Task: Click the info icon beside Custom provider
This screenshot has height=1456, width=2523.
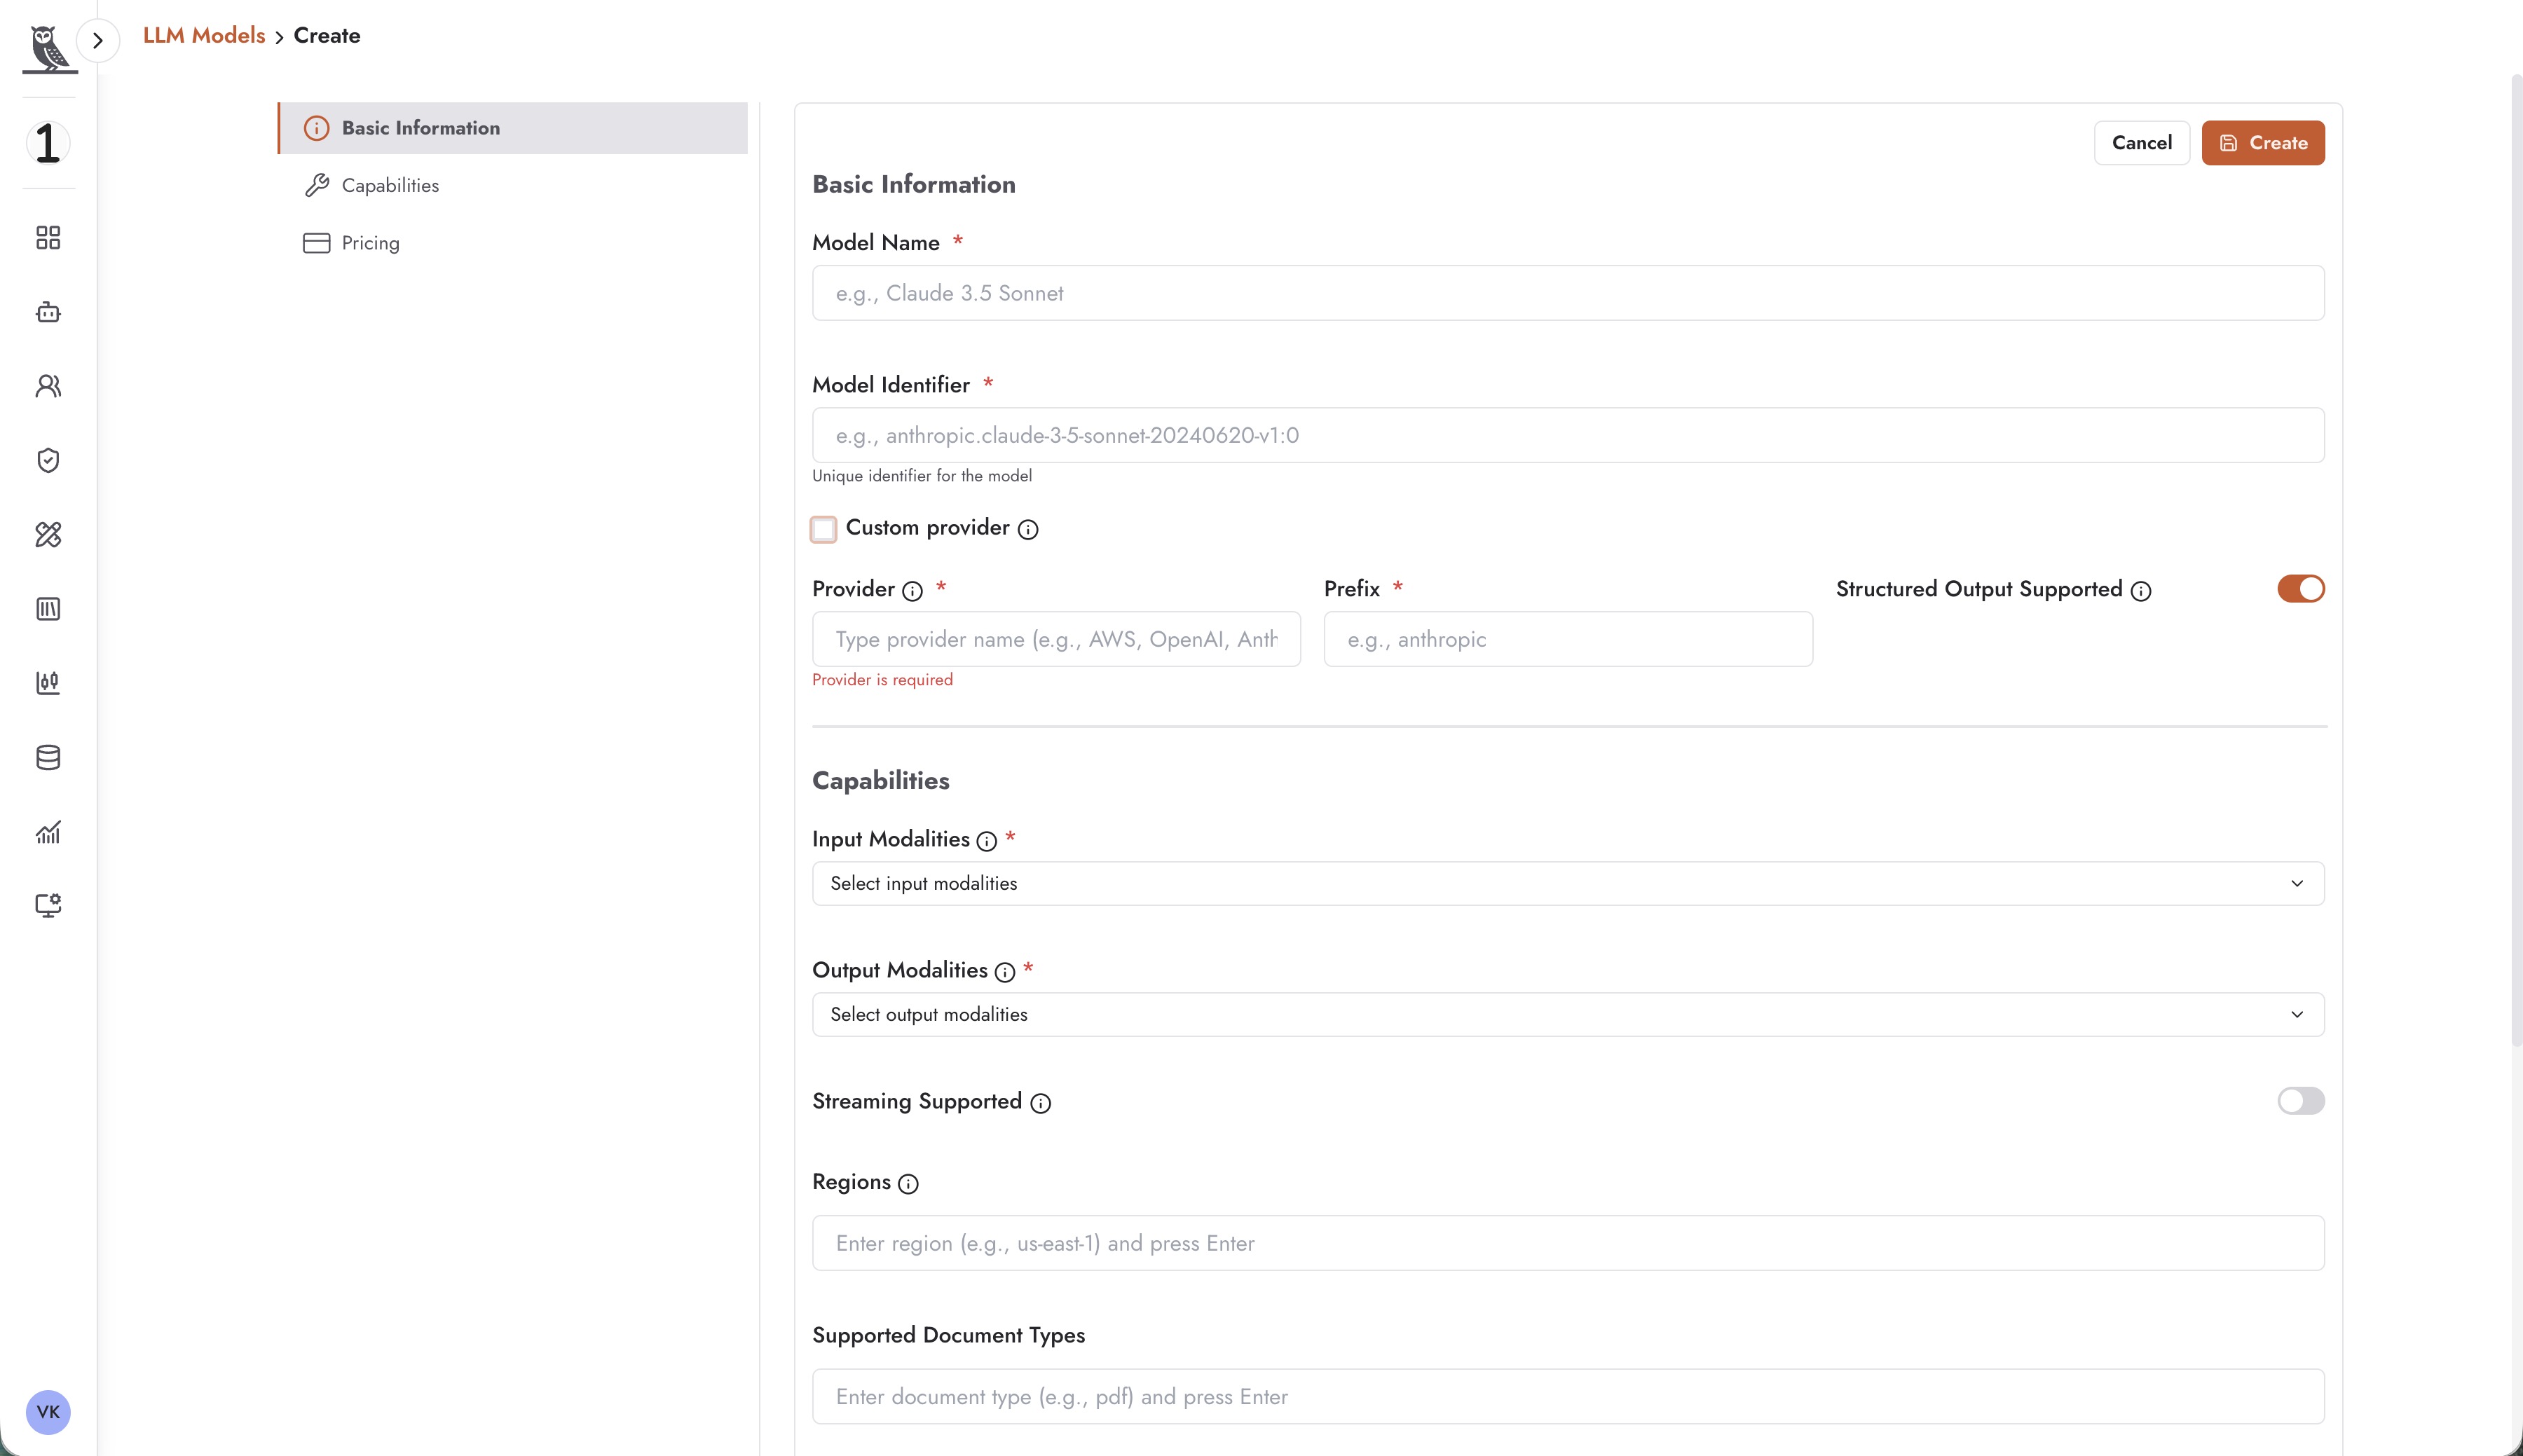Action: coord(1028,530)
